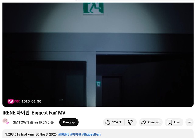
Task: Open the SMTOWN channel name link
Action: click(21, 122)
